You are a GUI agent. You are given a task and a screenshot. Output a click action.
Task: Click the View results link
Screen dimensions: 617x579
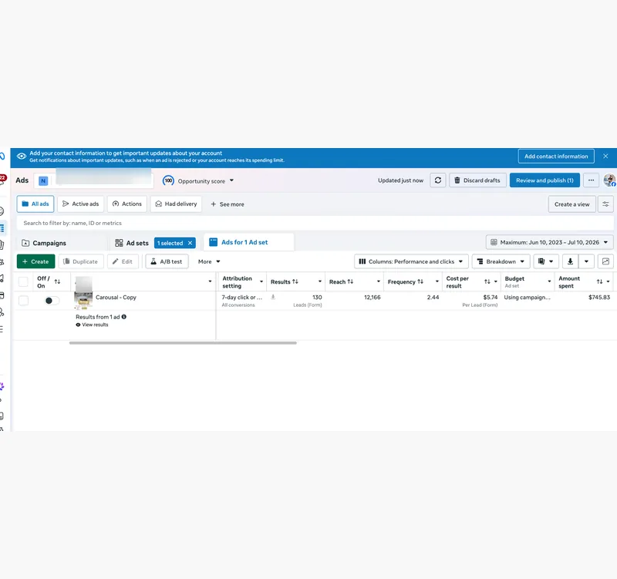point(92,325)
